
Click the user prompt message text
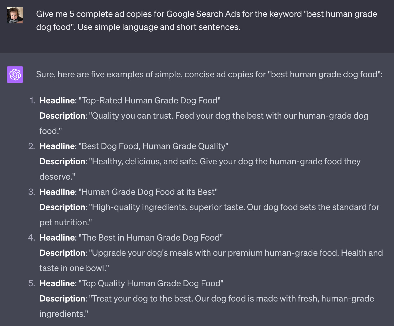207,20
